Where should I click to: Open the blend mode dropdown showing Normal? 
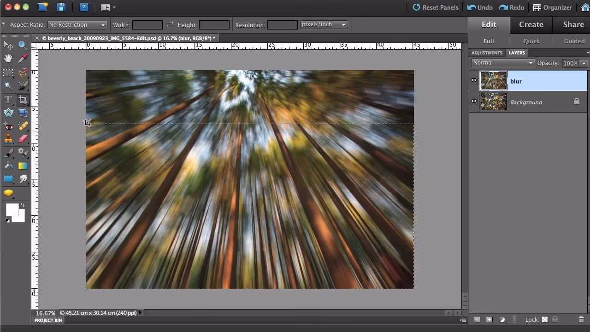[x=502, y=62]
